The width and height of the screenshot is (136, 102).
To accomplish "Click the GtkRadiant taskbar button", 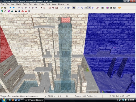I will click(34, 100).
